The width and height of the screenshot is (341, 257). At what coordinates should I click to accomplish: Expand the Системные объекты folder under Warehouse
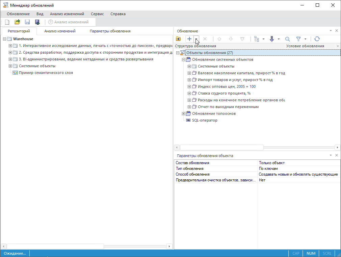pyautogui.click(x=10, y=66)
